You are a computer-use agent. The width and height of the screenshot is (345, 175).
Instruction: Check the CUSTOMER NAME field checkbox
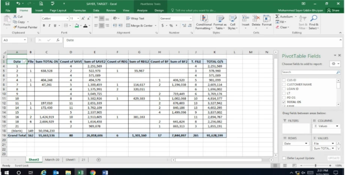tap(284, 85)
